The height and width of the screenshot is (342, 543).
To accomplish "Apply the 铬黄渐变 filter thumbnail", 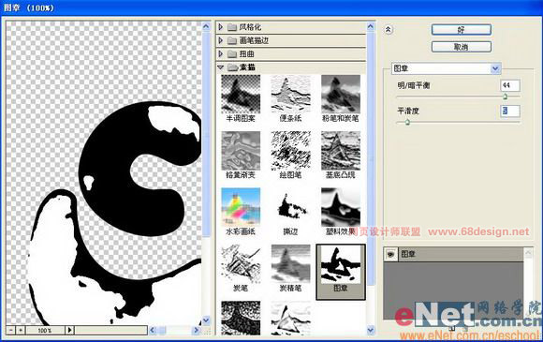I will click(241, 150).
